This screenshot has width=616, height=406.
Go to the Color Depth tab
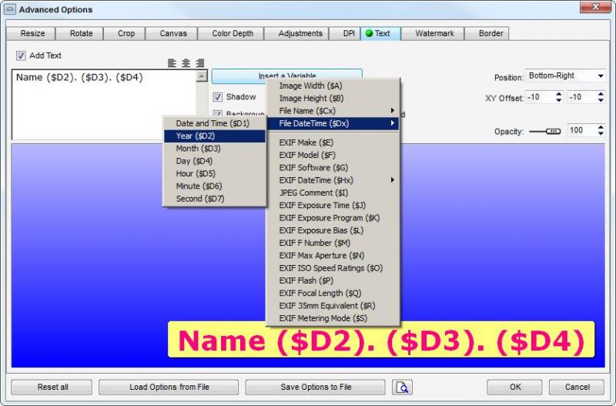click(x=233, y=33)
